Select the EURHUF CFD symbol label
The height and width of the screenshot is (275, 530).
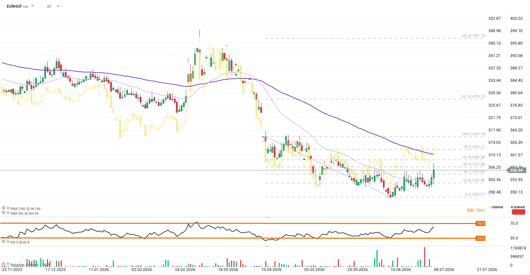[17, 6]
